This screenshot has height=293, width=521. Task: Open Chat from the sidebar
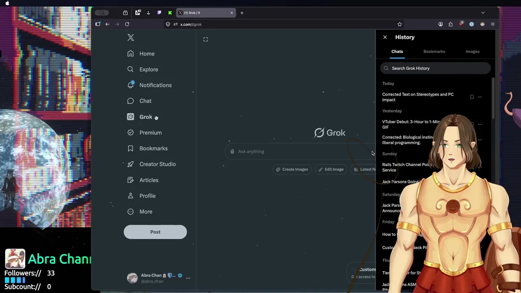coord(145,101)
